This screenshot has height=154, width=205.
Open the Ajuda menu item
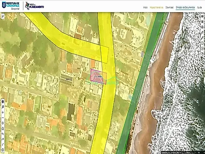click(199, 8)
